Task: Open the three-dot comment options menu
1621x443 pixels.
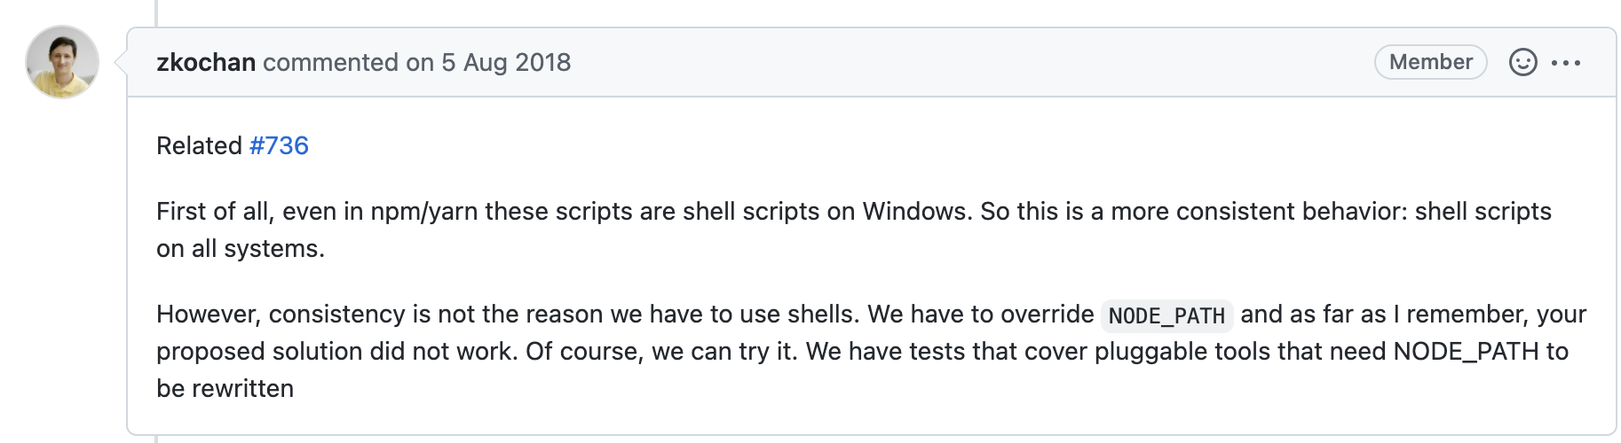Action: [x=1566, y=62]
